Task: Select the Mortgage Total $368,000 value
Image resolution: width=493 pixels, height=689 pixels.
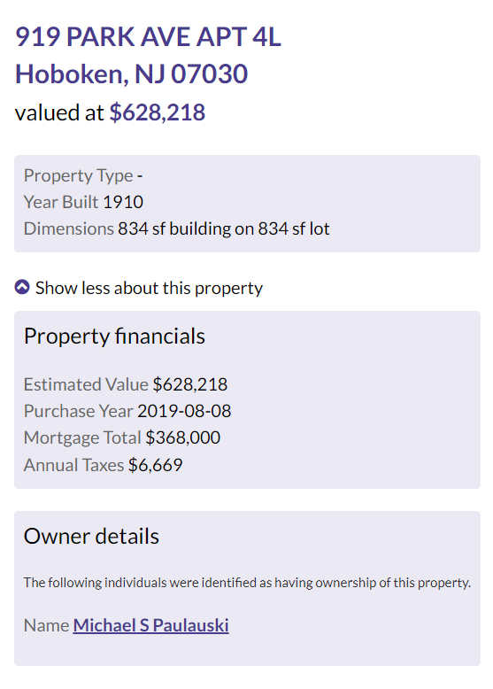Action: point(182,437)
